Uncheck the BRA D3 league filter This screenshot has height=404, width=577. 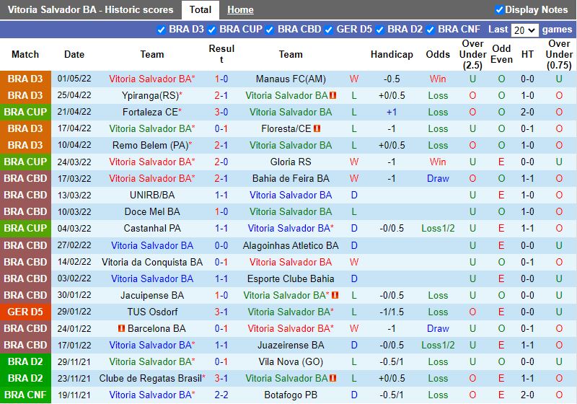point(161,30)
